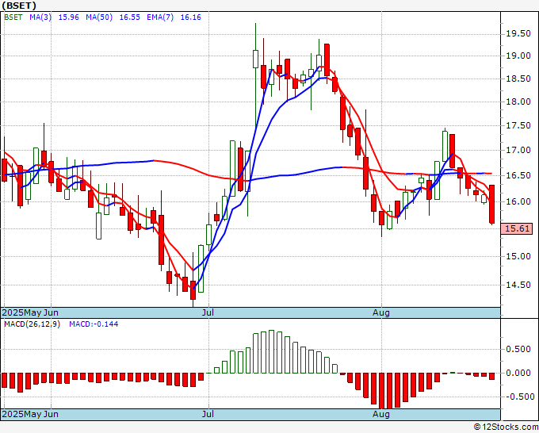Click Jul on the price chart date axis
Viewport: 539px width, 433px height.
coord(208,312)
